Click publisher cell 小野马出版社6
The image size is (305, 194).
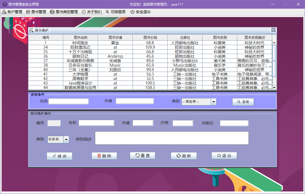(185, 61)
